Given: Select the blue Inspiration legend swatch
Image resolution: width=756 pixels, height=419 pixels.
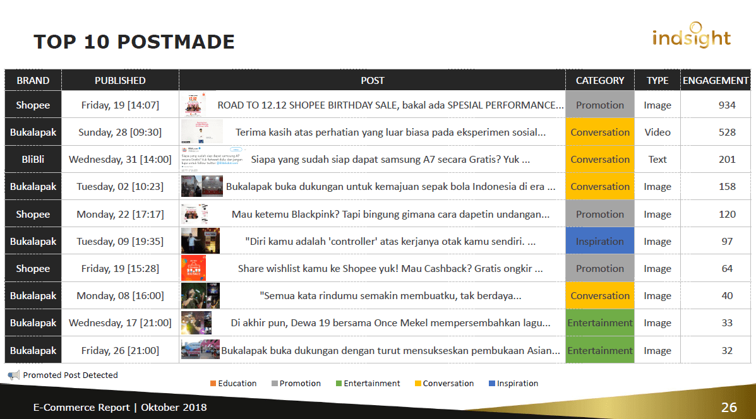Looking at the screenshot, I should pos(492,384).
